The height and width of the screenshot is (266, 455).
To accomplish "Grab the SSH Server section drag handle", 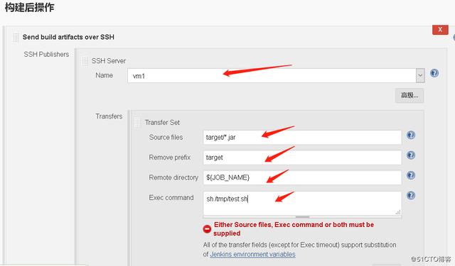I will click(x=85, y=61).
